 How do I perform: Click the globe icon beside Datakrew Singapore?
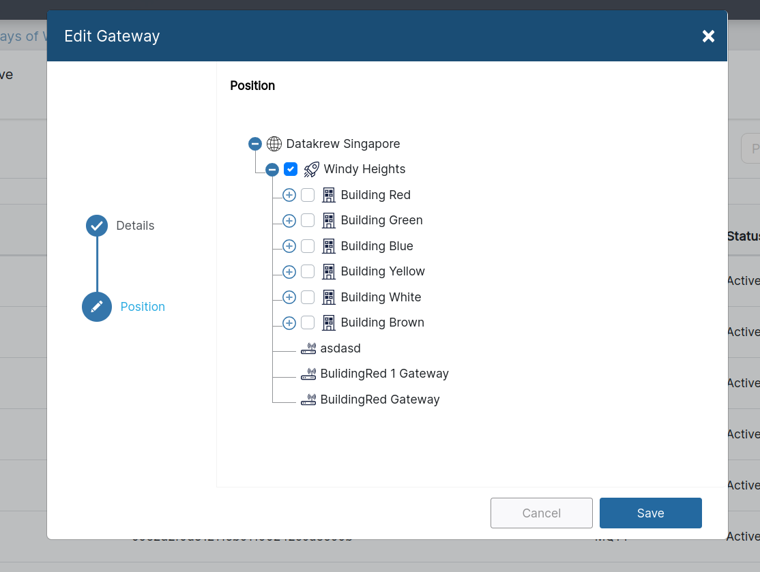coord(274,143)
